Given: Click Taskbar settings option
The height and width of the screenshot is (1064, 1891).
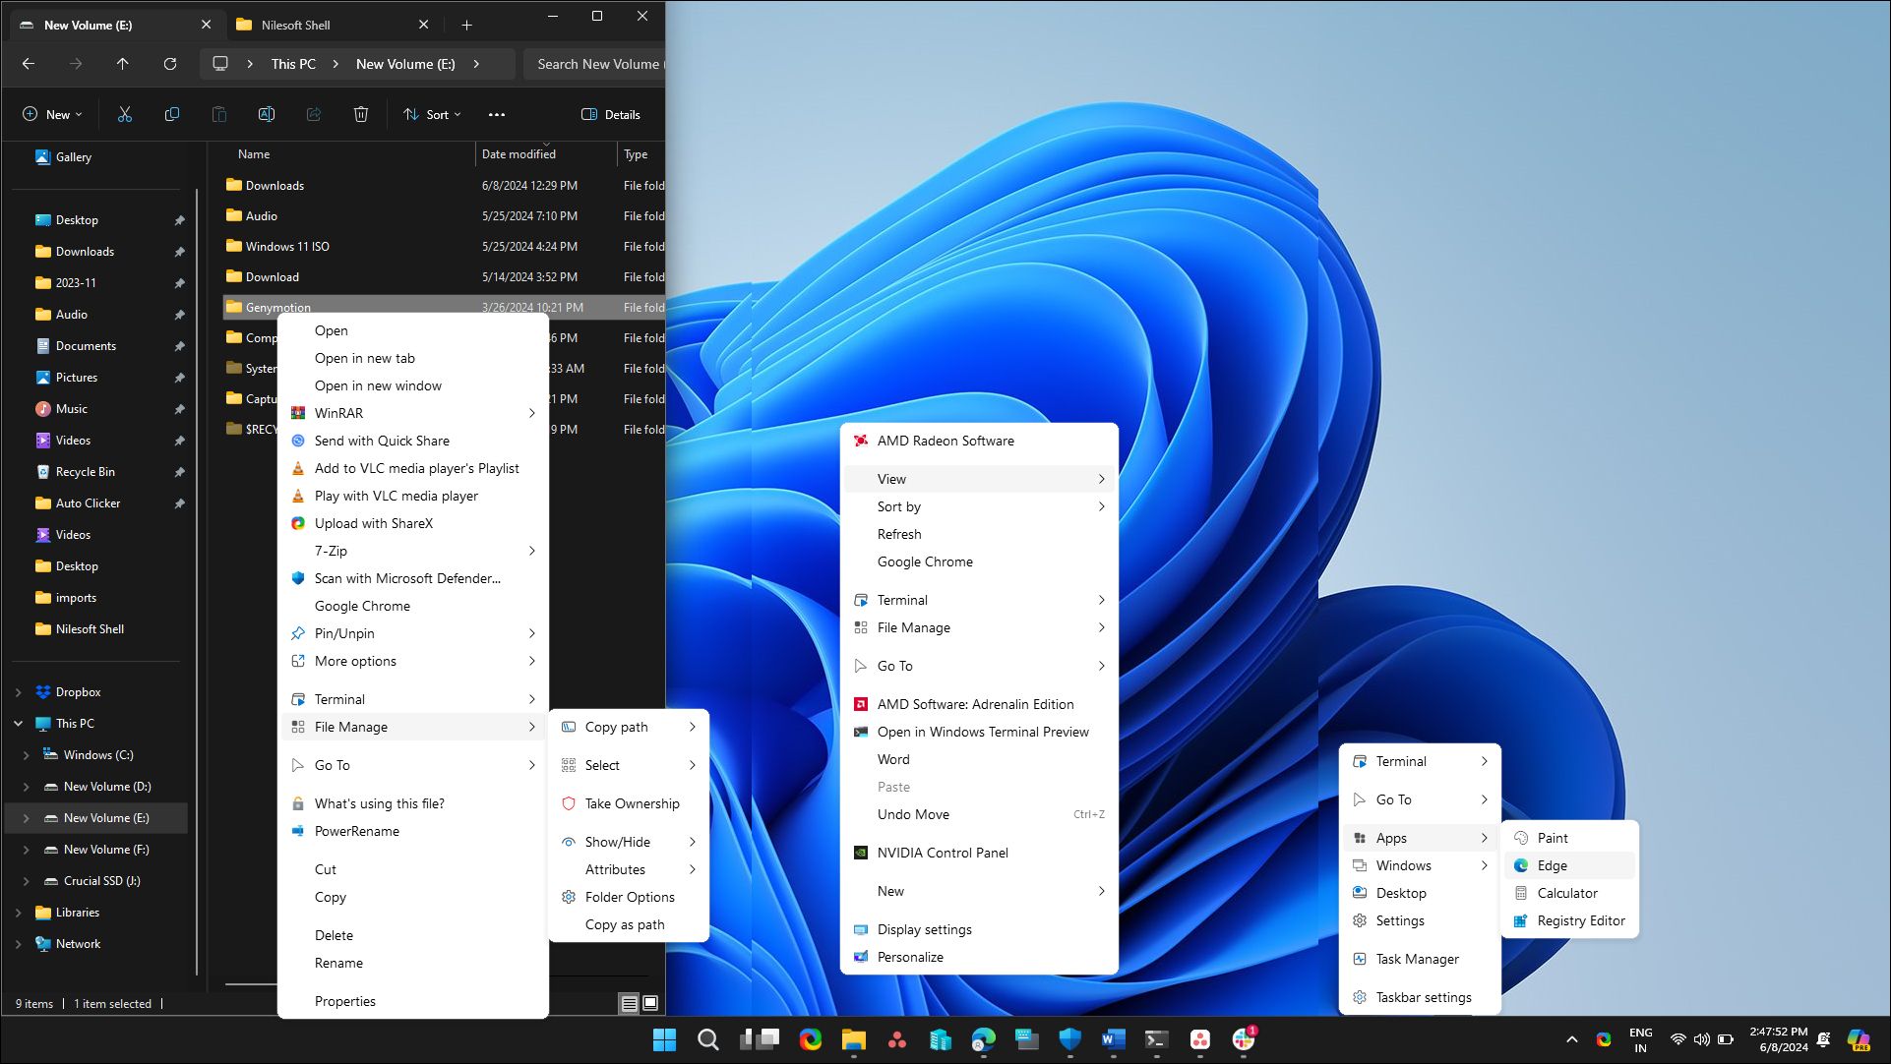Looking at the screenshot, I should click(1422, 995).
